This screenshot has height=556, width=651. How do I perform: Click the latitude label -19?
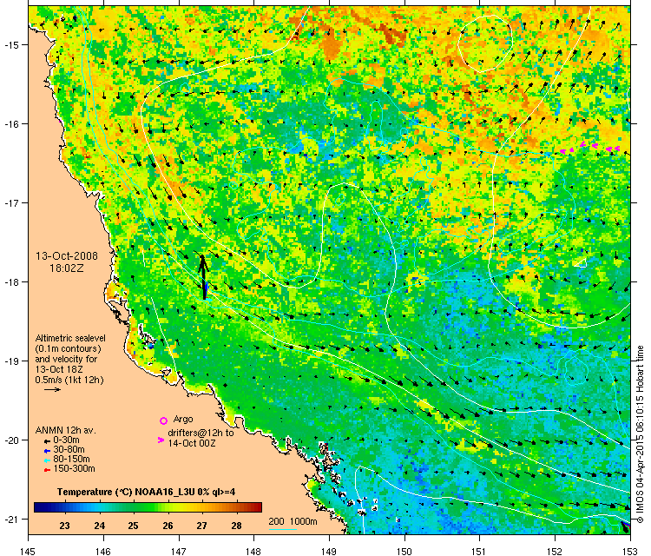pyautogui.click(x=11, y=361)
